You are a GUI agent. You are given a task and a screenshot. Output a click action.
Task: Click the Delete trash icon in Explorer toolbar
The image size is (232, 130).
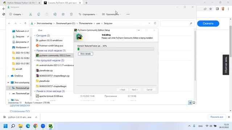[x=71, y=14]
